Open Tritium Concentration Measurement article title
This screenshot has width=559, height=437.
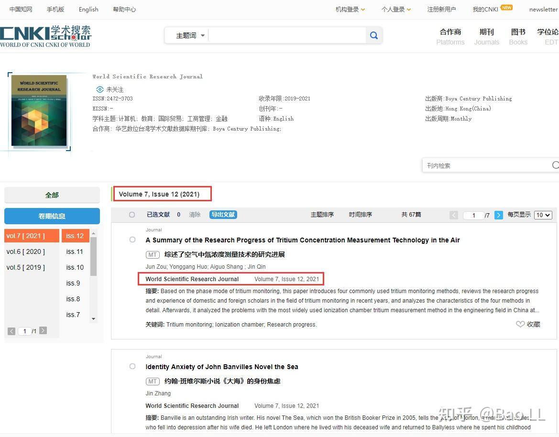pyautogui.click(x=303, y=240)
